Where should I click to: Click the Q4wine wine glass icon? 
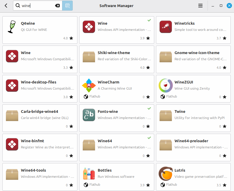(12, 27)
